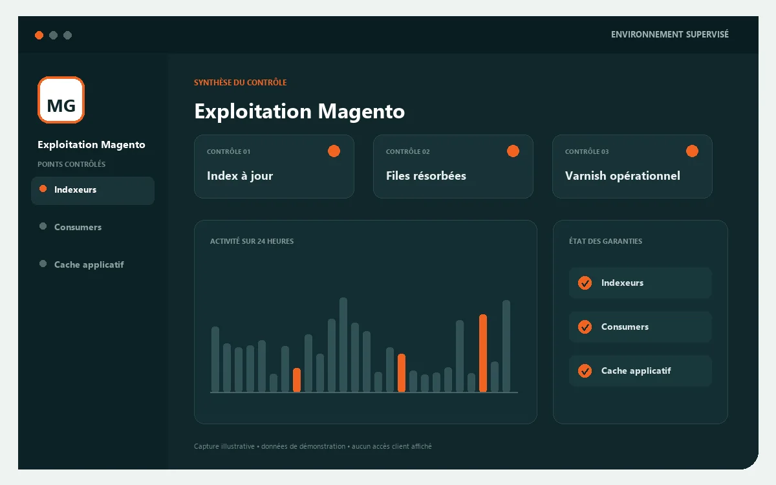Click the orange dot beside sidebar Indexeurs
776x485 pixels.
pos(43,189)
